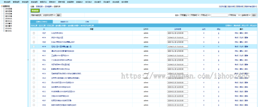Click the green 增加信息 button
258x107 pixels.
pos(35,11)
